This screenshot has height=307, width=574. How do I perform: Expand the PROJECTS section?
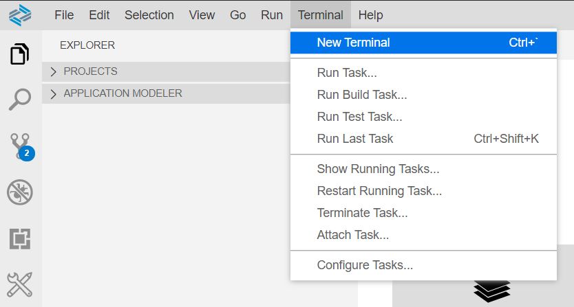pyautogui.click(x=90, y=71)
